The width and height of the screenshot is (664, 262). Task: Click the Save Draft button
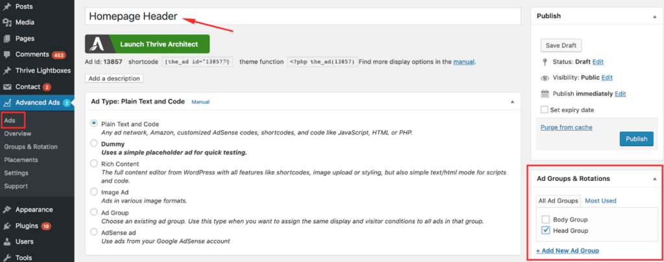562,45
